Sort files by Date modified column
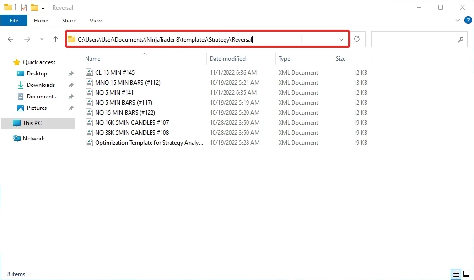 (x=227, y=59)
